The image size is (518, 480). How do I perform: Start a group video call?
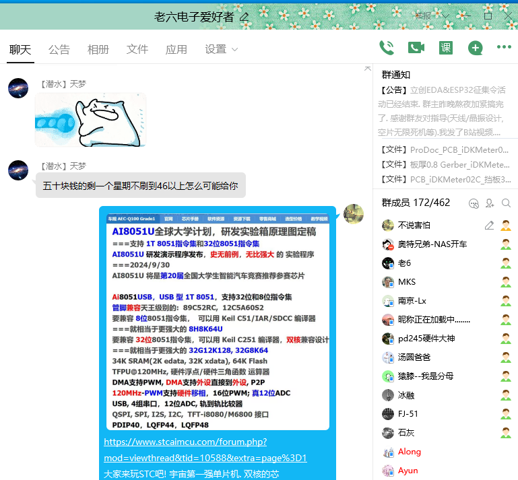click(416, 48)
